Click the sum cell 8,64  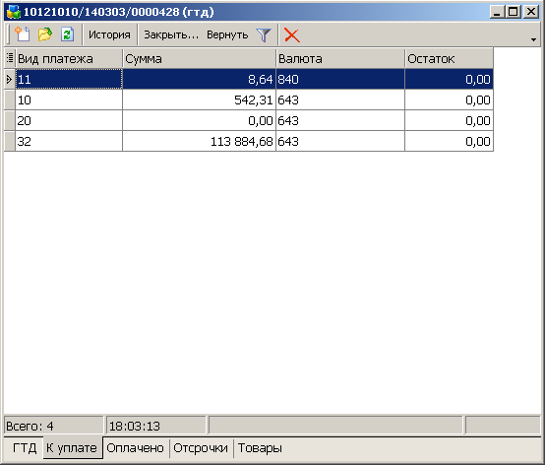click(199, 79)
